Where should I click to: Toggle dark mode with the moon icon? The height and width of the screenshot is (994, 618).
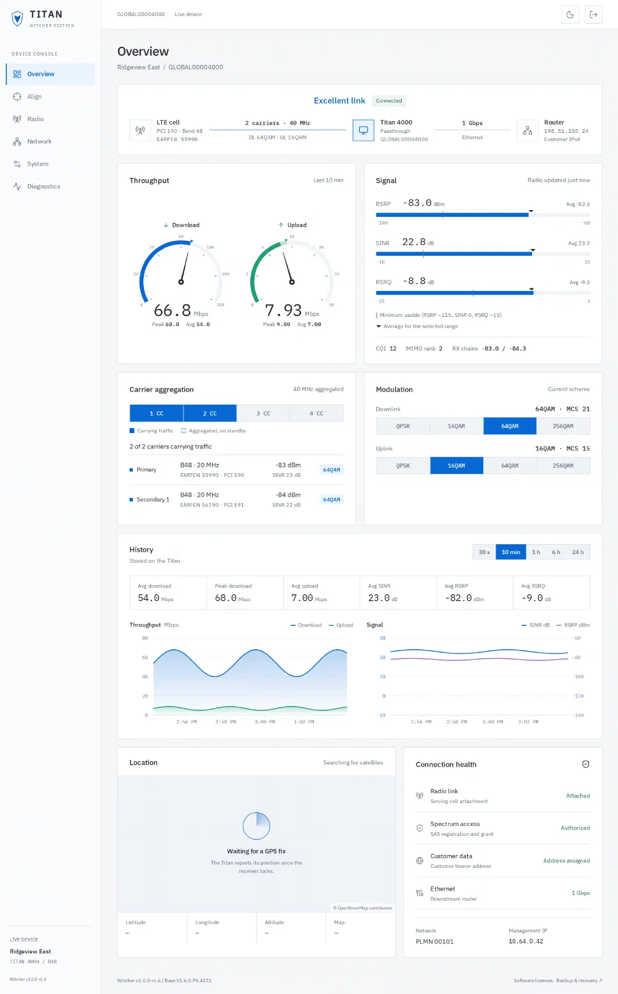(570, 15)
